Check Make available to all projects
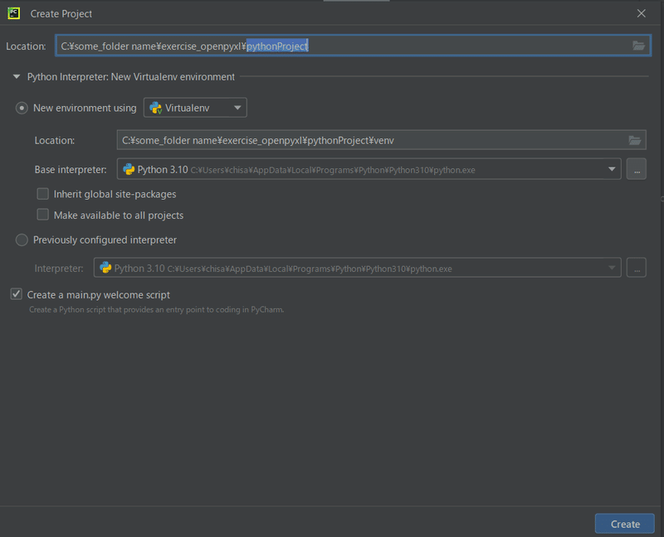 coord(43,215)
